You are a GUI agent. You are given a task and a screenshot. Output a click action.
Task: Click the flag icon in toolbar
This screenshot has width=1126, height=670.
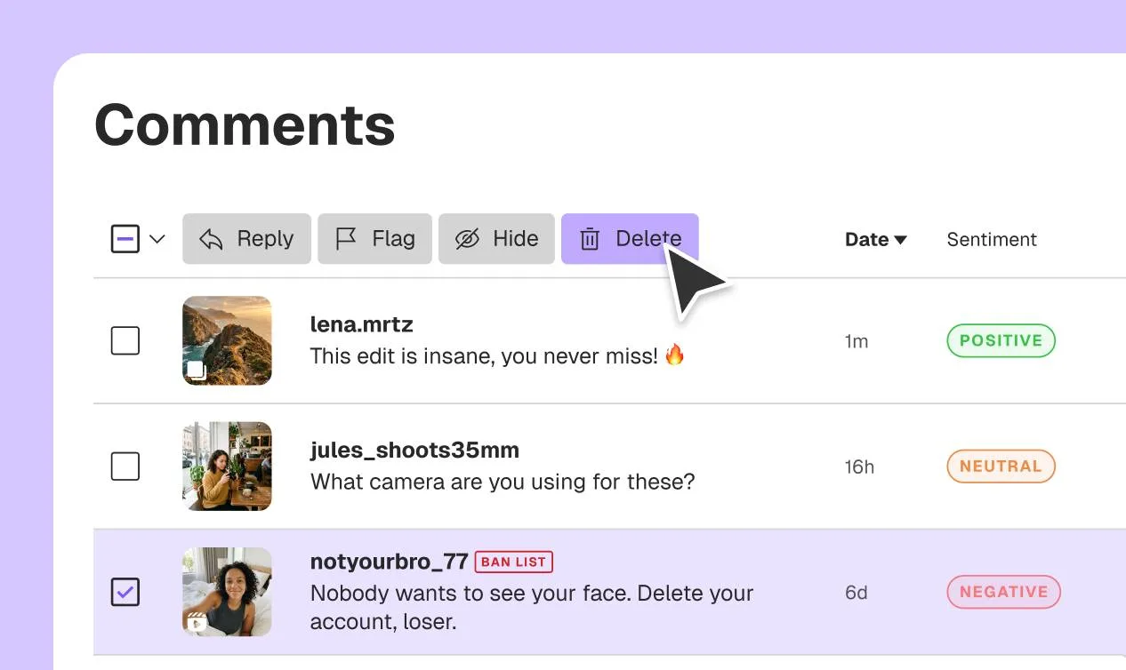pyautogui.click(x=345, y=239)
